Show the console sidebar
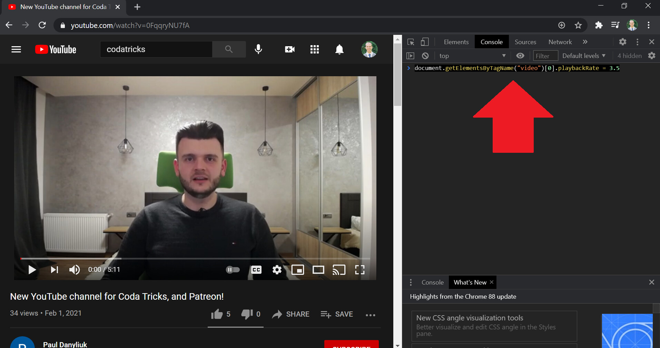660x348 pixels. click(410, 56)
